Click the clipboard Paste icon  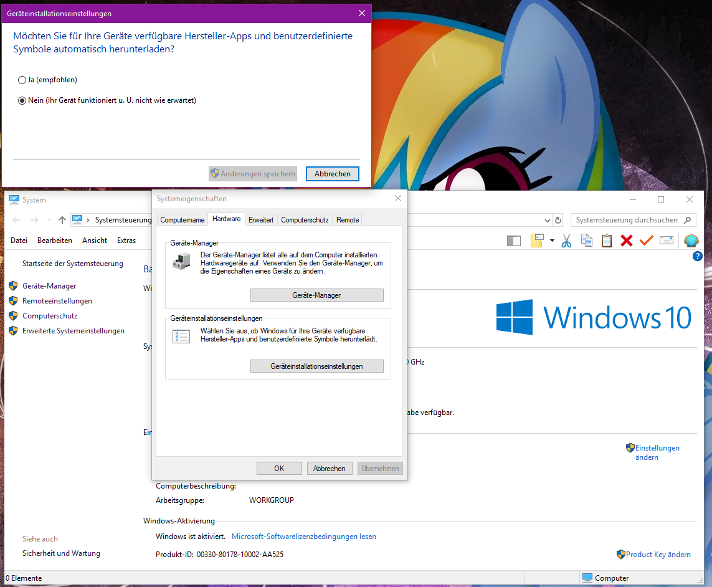tap(607, 241)
